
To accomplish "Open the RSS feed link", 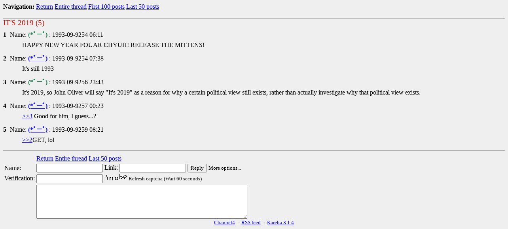I will 251,223.
